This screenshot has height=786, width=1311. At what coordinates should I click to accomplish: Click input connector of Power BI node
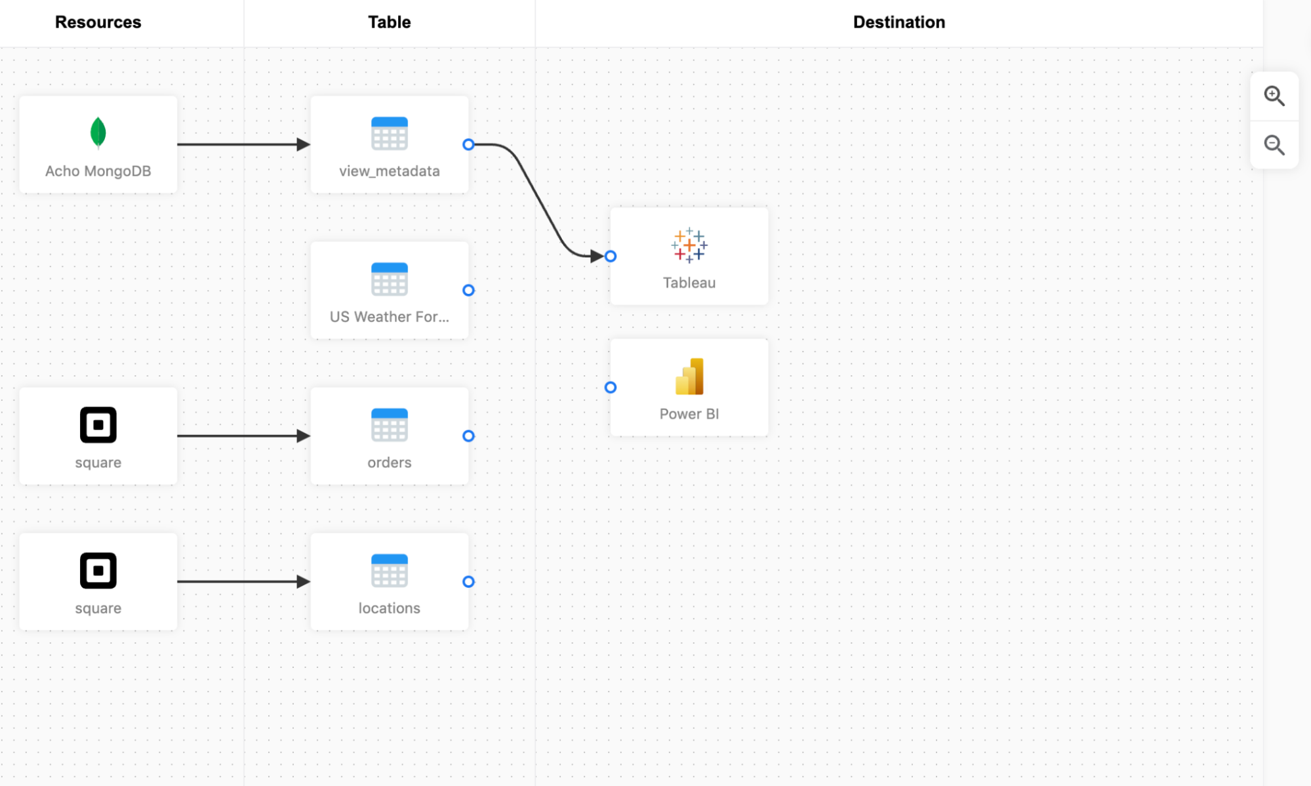click(x=611, y=387)
